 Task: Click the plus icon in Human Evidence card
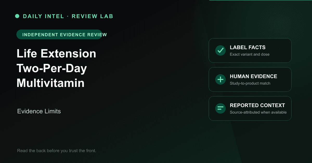coord(220,79)
